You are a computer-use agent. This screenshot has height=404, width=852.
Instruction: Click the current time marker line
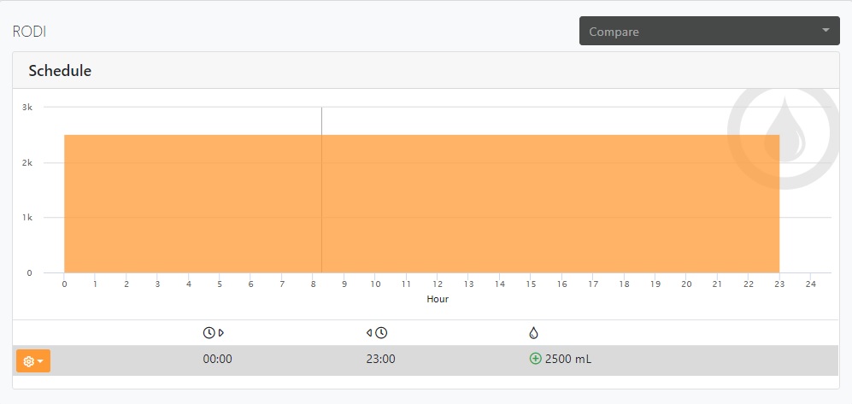coord(321,190)
